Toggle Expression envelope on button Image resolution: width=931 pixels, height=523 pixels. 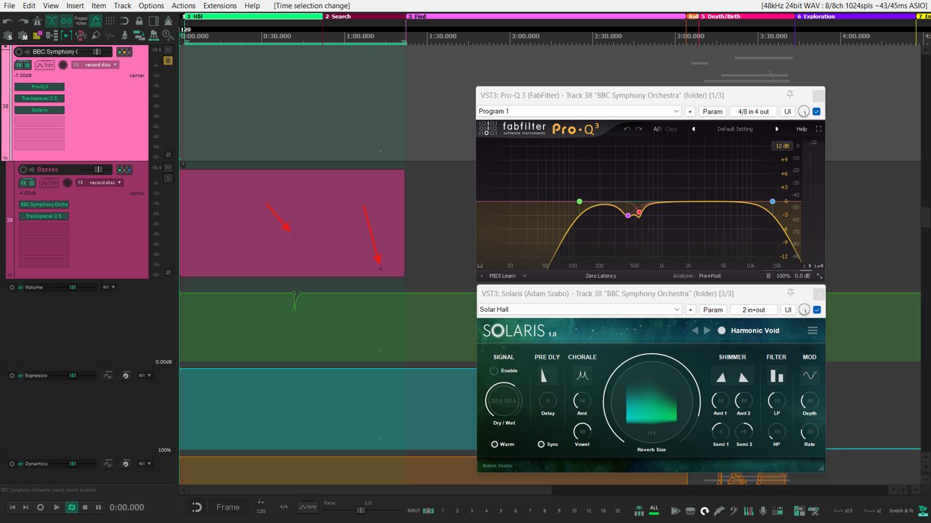21,375
